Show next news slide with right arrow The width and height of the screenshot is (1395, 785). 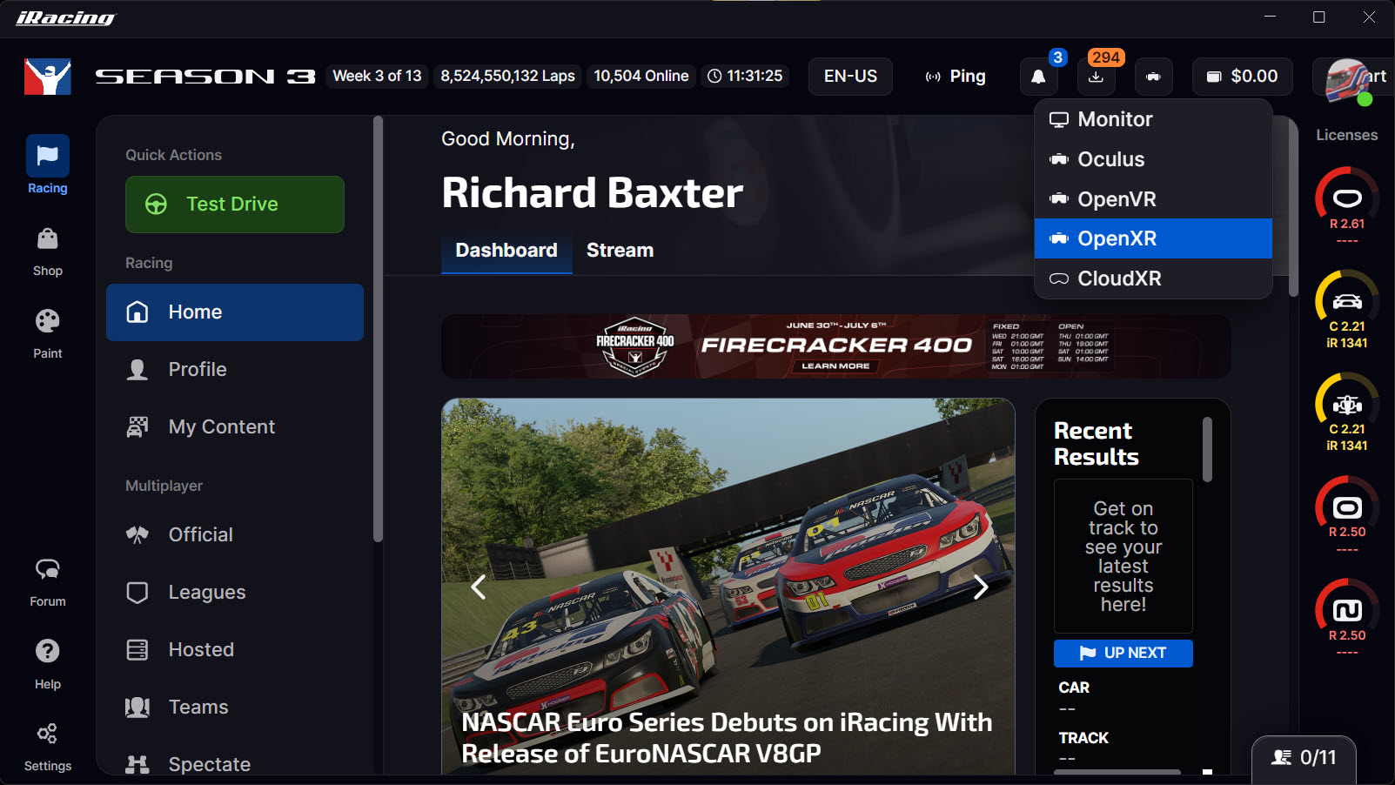coord(981,587)
